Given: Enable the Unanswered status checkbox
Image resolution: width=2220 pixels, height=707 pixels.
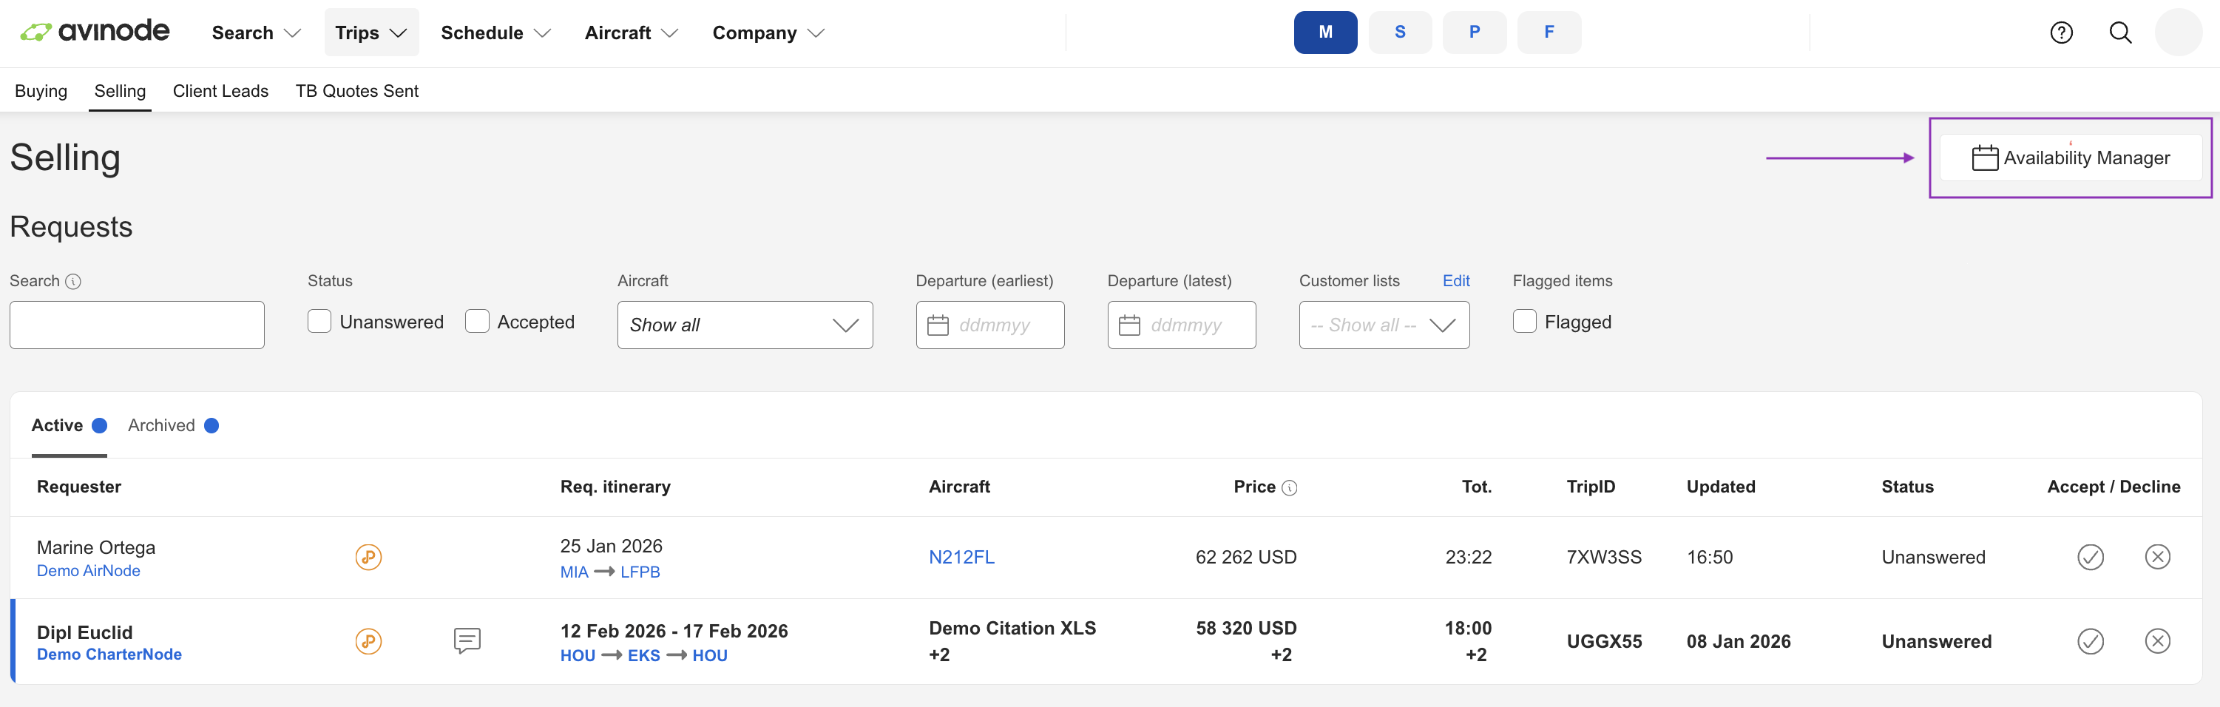Looking at the screenshot, I should click(319, 321).
